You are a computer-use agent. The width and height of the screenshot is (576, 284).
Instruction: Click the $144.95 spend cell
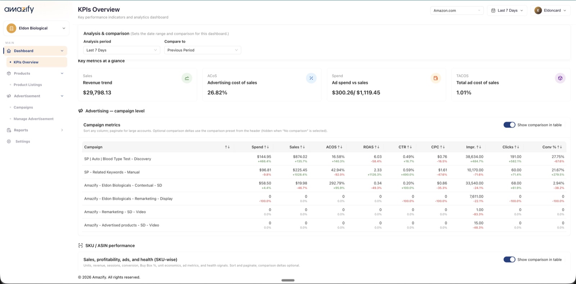(264, 157)
